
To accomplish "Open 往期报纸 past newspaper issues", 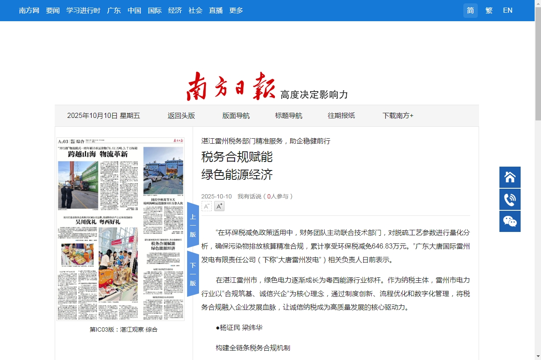I will [x=342, y=115].
